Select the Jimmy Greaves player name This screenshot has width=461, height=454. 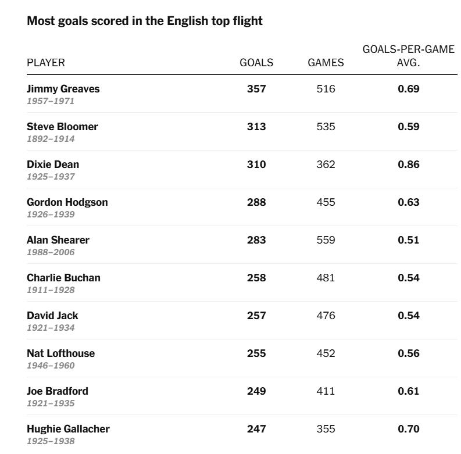63,89
